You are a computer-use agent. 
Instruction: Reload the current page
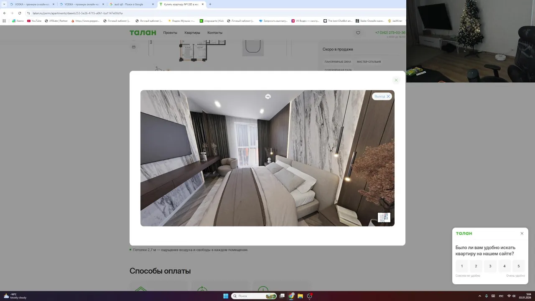tap(19, 13)
